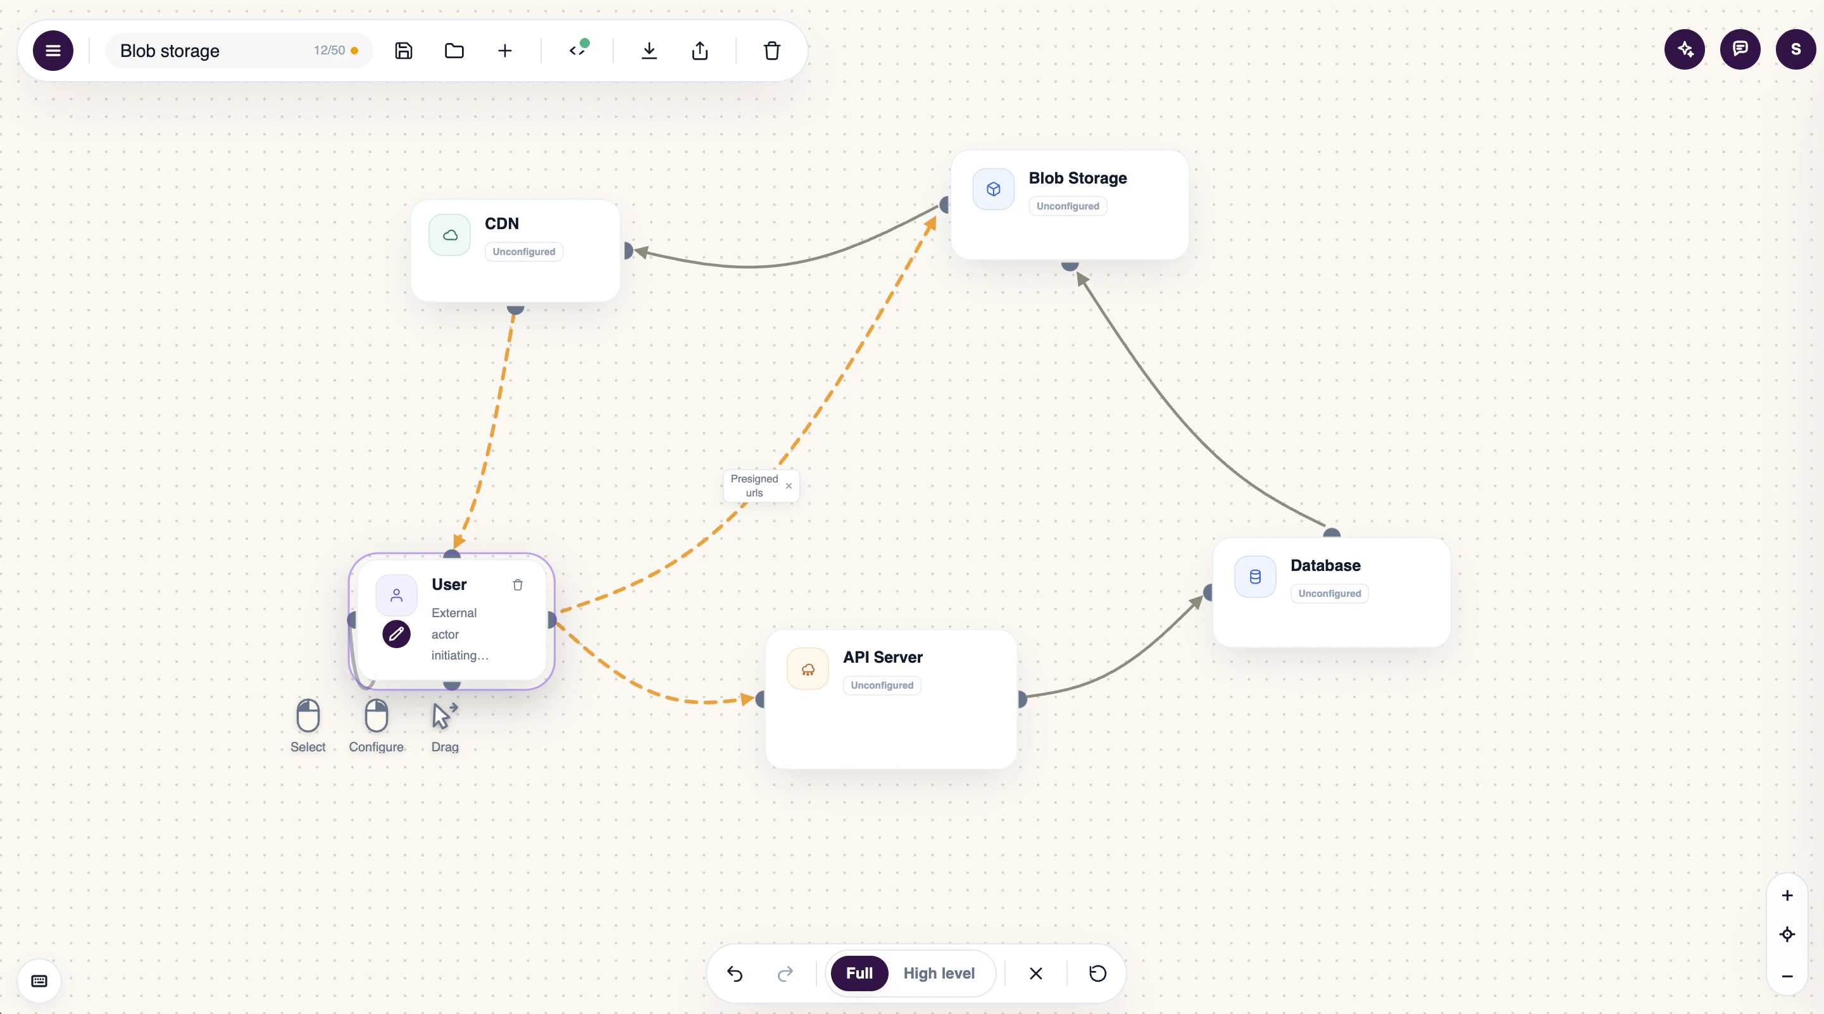The width and height of the screenshot is (1824, 1014).
Task: Zoom in with the plus control
Action: point(1787,895)
